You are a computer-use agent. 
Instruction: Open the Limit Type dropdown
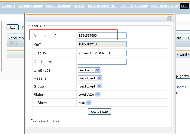click(x=89, y=70)
